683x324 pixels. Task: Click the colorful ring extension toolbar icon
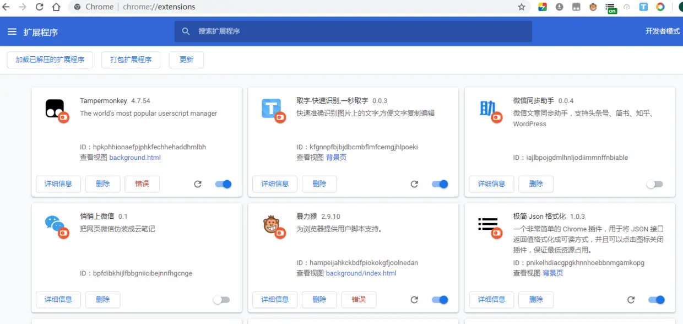click(660, 7)
